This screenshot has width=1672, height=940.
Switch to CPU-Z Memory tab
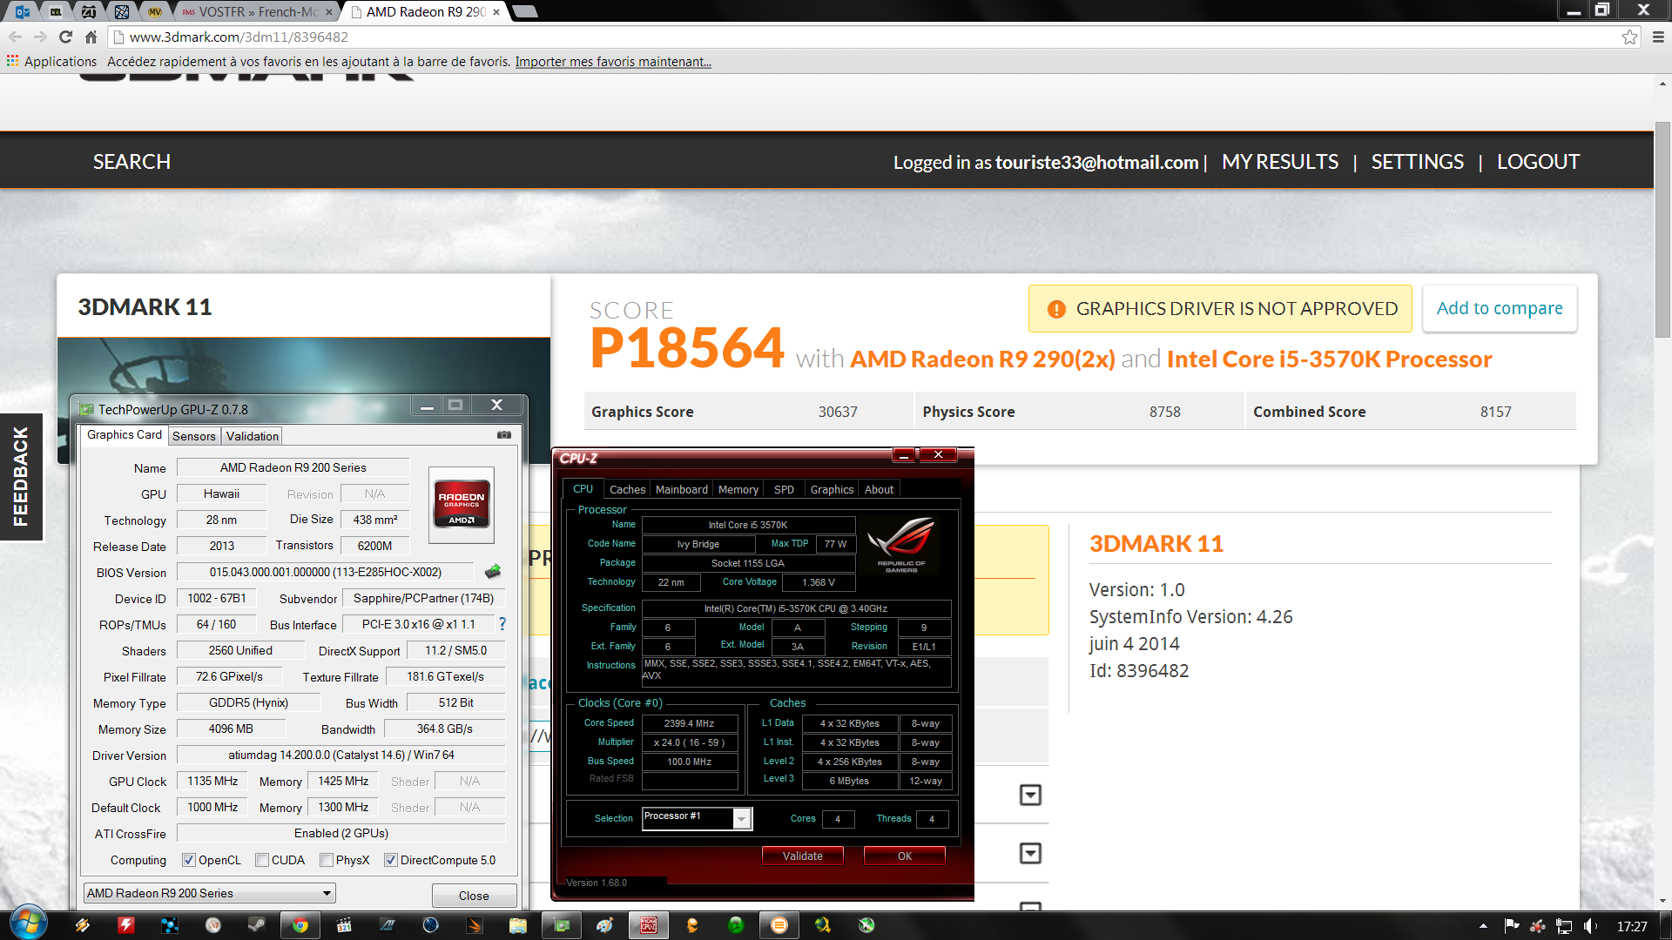point(738,489)
